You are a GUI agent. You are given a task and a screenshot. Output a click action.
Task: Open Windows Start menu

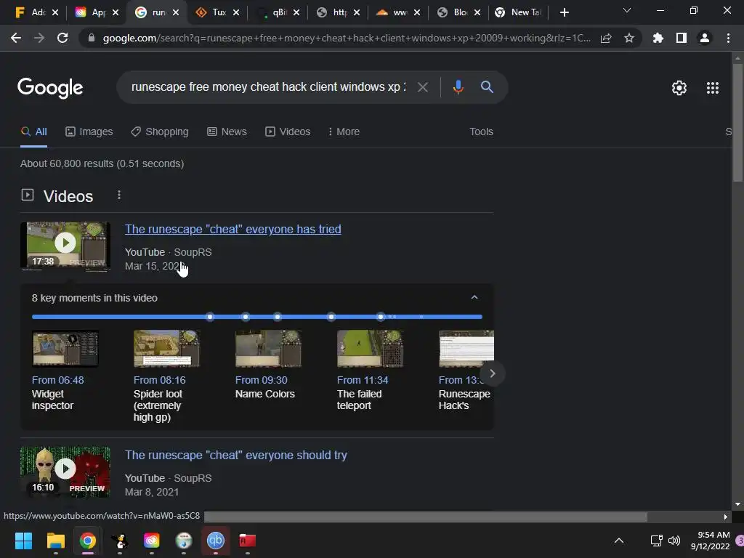[23, 541]
